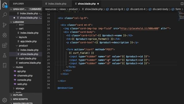Viewport: 184px width, 104px height.
Task: Collapse the layouts folder
Action: [17, 37]
